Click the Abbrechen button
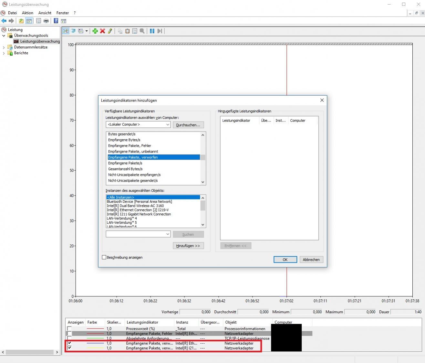 tap(311, 260)
